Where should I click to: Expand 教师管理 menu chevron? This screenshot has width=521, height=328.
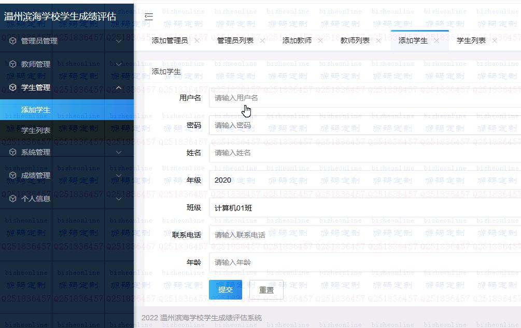point(119,64)
